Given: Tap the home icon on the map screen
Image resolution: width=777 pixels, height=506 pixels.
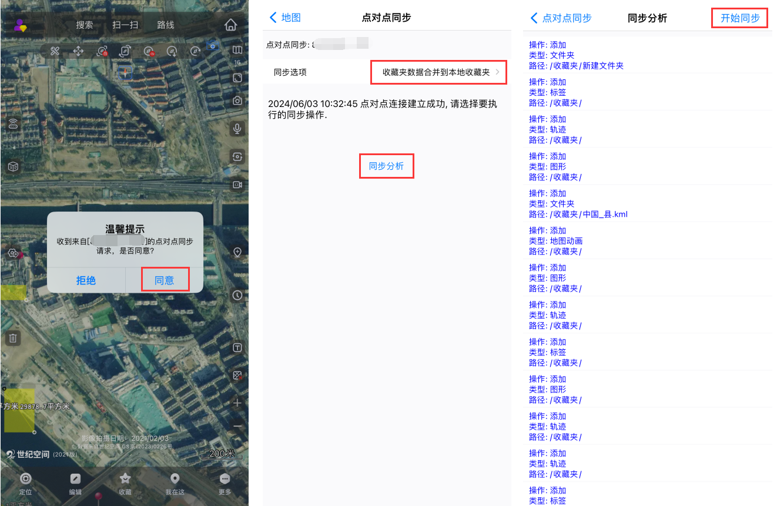Looking at the screenshot, I should 231,25.
